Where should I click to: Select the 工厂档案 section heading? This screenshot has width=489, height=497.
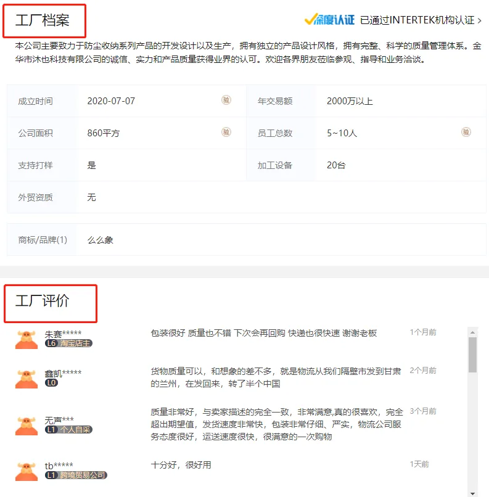pyautogui.click(x=43, y=20)
